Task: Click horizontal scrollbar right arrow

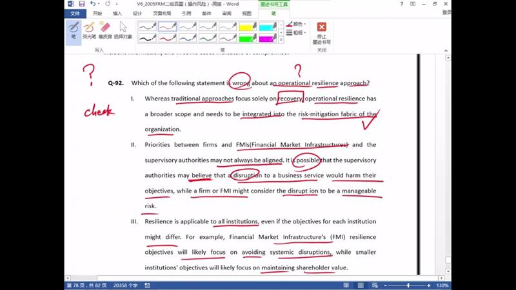Action: pyautogui.click(x=441, y=278)
